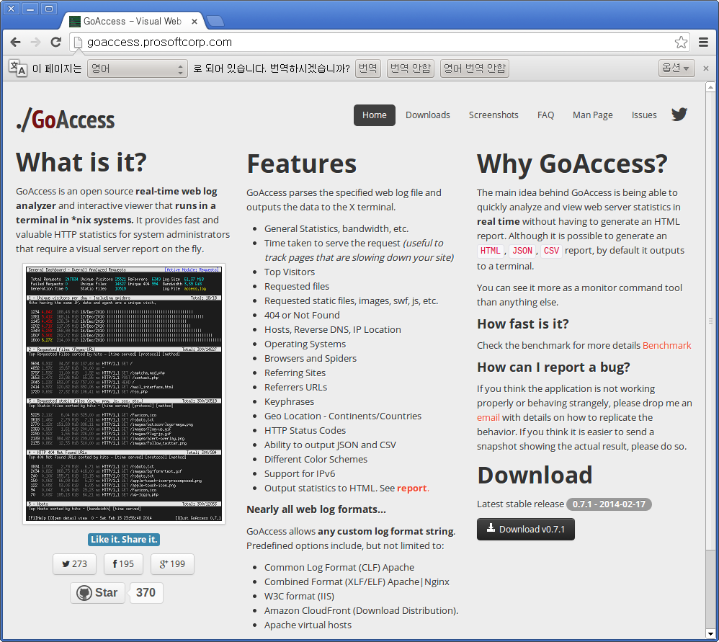Image resolution: width=719 pixels, height=642 pixels.
Task: Click the "Why GoAccess?" heading
Action: (572, 164)
